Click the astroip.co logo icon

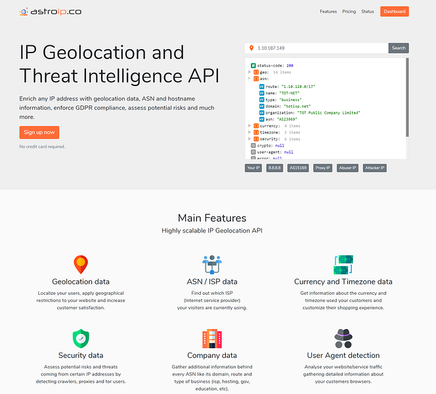24,11
